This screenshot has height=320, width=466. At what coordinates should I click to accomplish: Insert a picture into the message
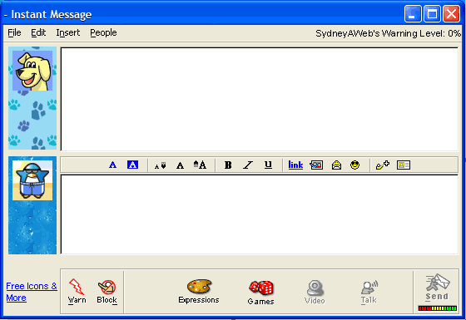point(316,165)
